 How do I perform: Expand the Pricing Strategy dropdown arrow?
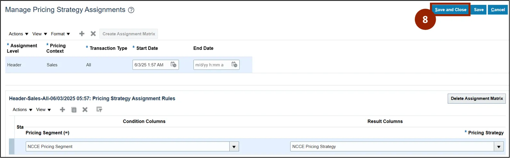click(498, 147)
